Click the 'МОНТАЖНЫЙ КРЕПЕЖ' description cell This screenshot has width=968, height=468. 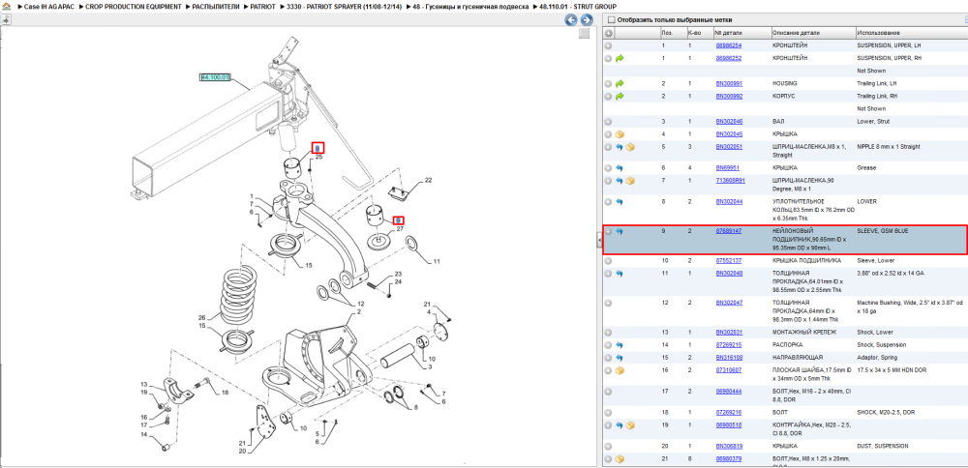tap(804, 333)
